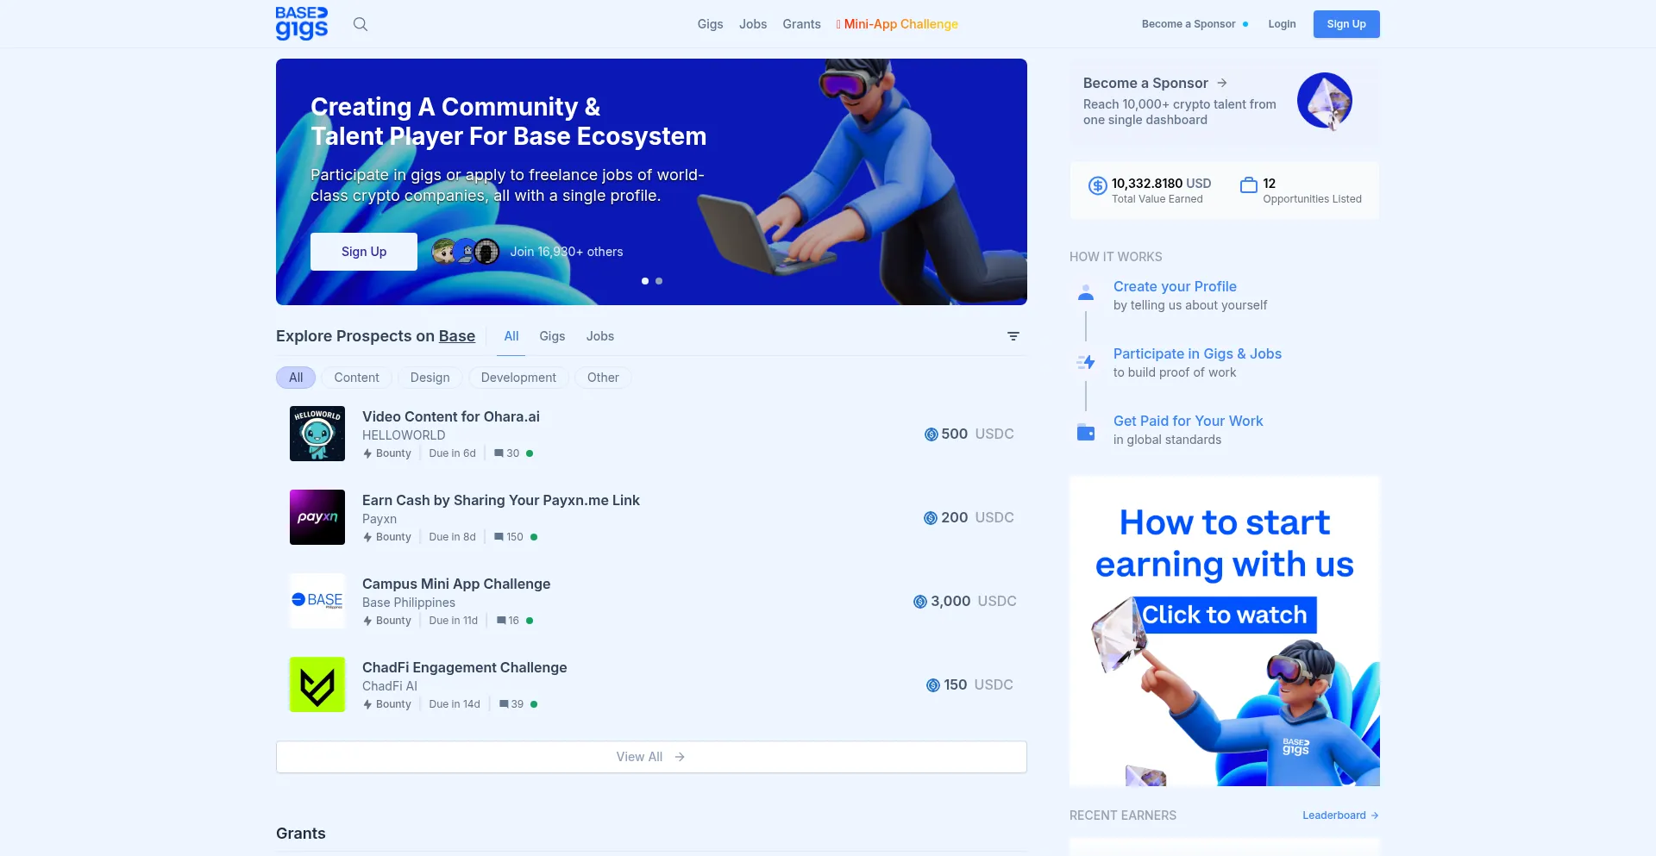Click the Base Gigs logo
This screenshot has height=856, width=1656.
(302, 23)
